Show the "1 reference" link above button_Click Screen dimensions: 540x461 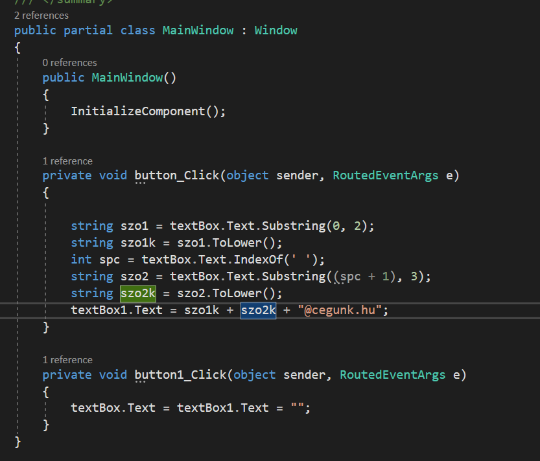pyautogui.click(x=67, y=161)
